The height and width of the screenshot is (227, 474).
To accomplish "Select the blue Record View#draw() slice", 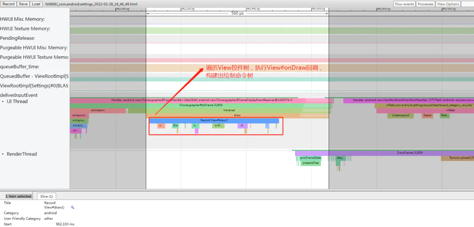I will pos(214,120).
